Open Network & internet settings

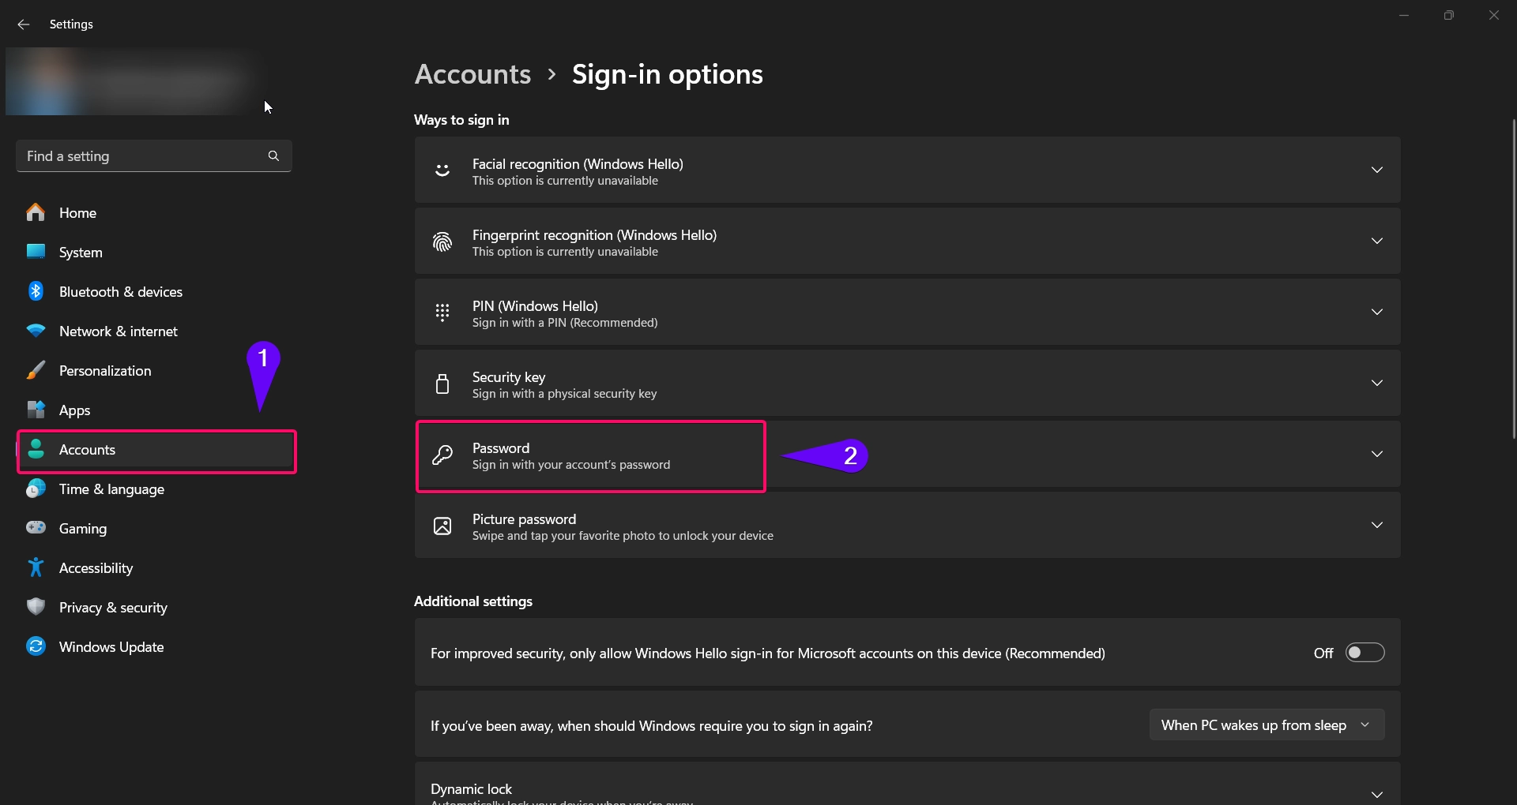coord(154,331)
